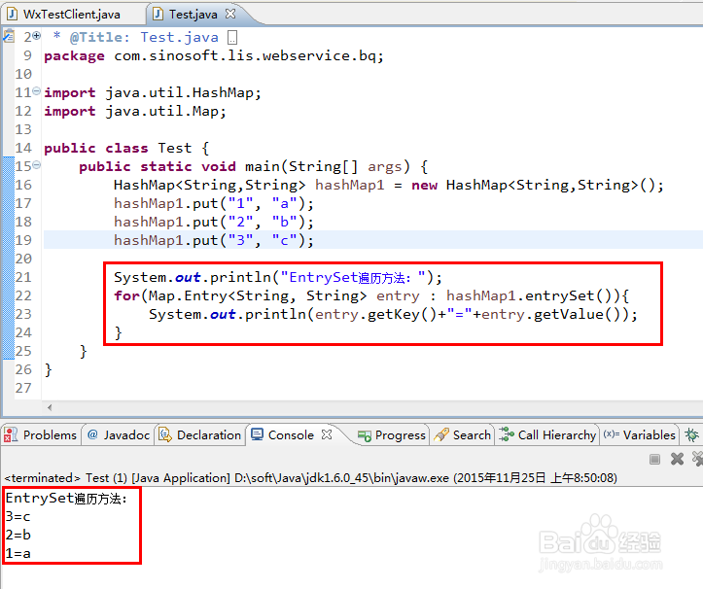
Task: Click the task marker icon beside line 2
Action: 8,36
